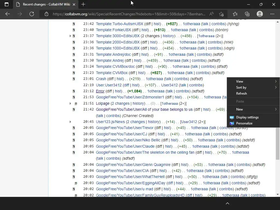Screen dimensions: 280x210
Task: Add page to favorites star icon
Action: coord(221,14)
